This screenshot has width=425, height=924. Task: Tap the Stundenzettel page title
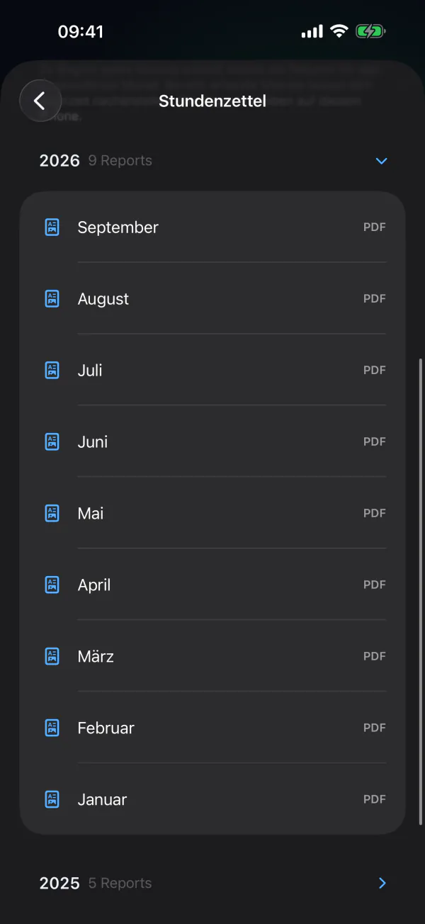(x=212, y=101)
